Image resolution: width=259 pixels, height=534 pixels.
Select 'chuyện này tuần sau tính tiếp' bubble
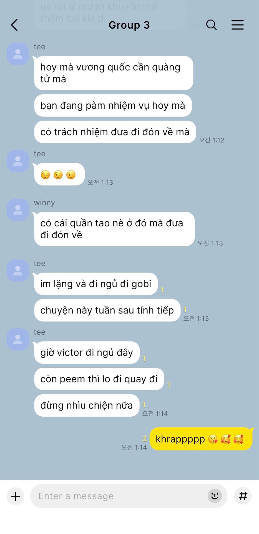coord(107,310)
